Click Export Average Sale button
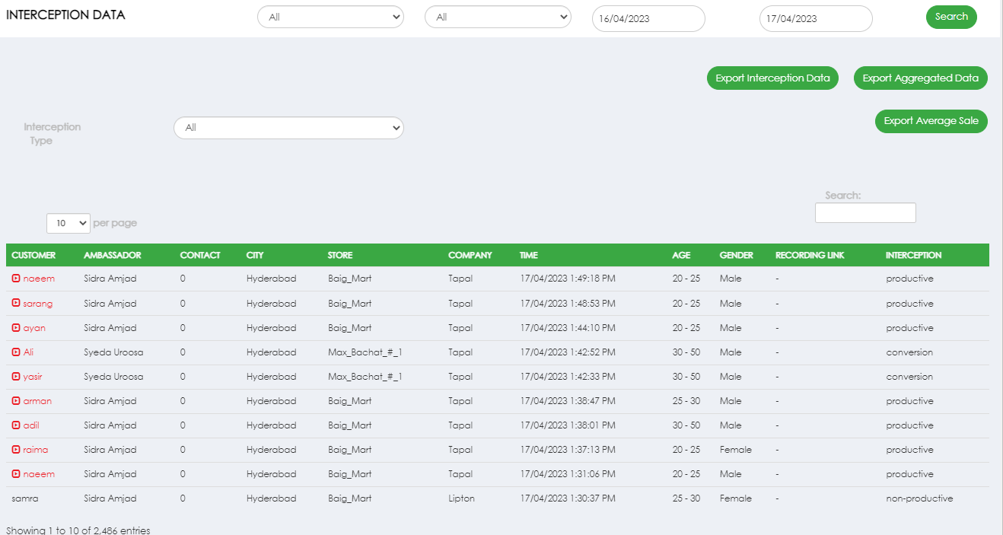This screenshot has height=535, width=1003. pos(931,121)
